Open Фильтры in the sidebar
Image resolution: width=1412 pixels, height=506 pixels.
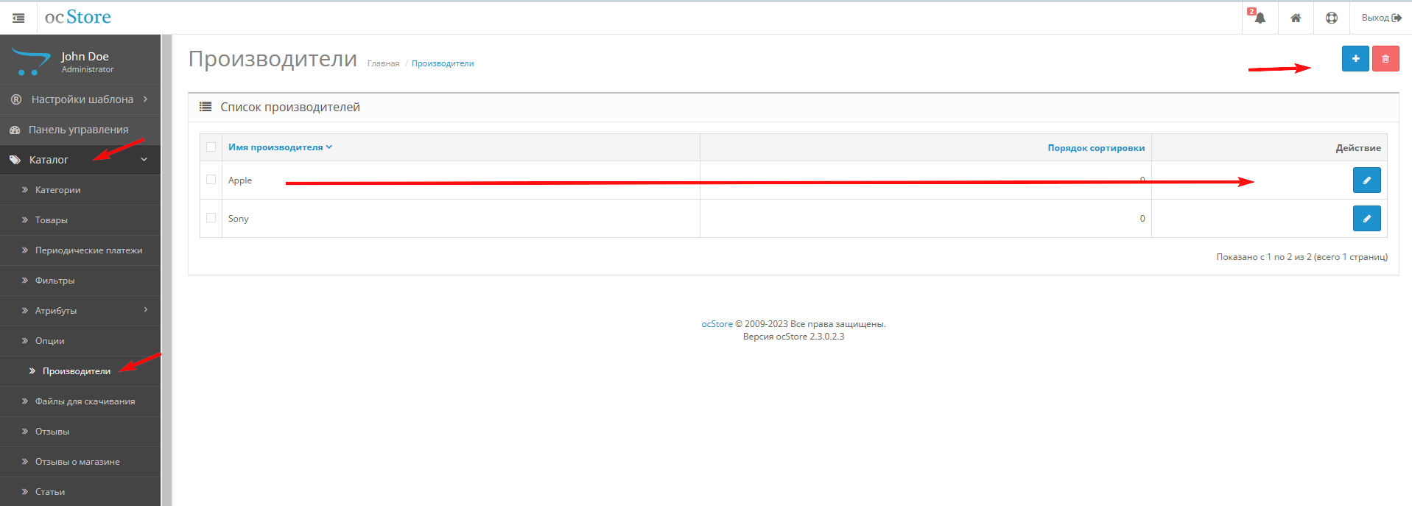point(80,281)
